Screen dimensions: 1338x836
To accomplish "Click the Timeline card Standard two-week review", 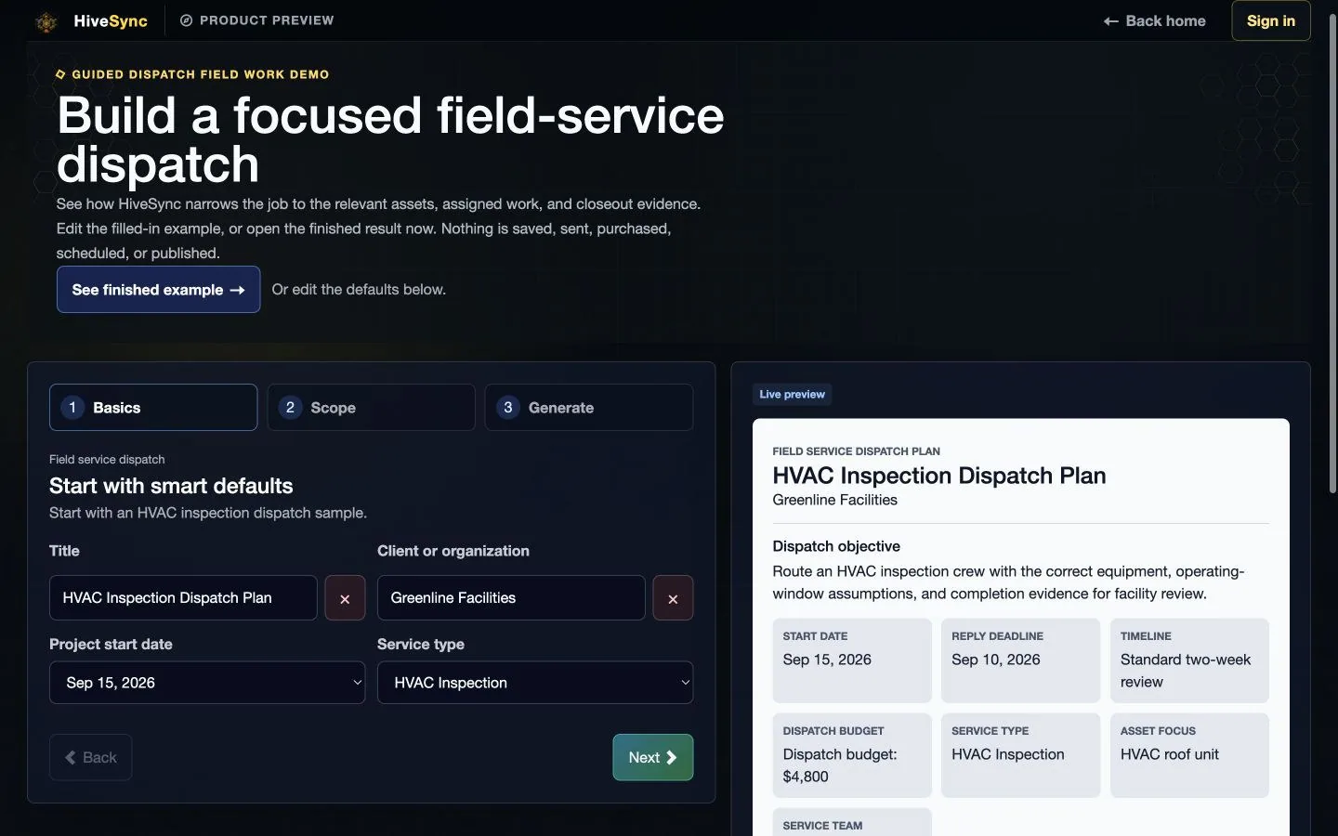I will [x=1189, y=660].
